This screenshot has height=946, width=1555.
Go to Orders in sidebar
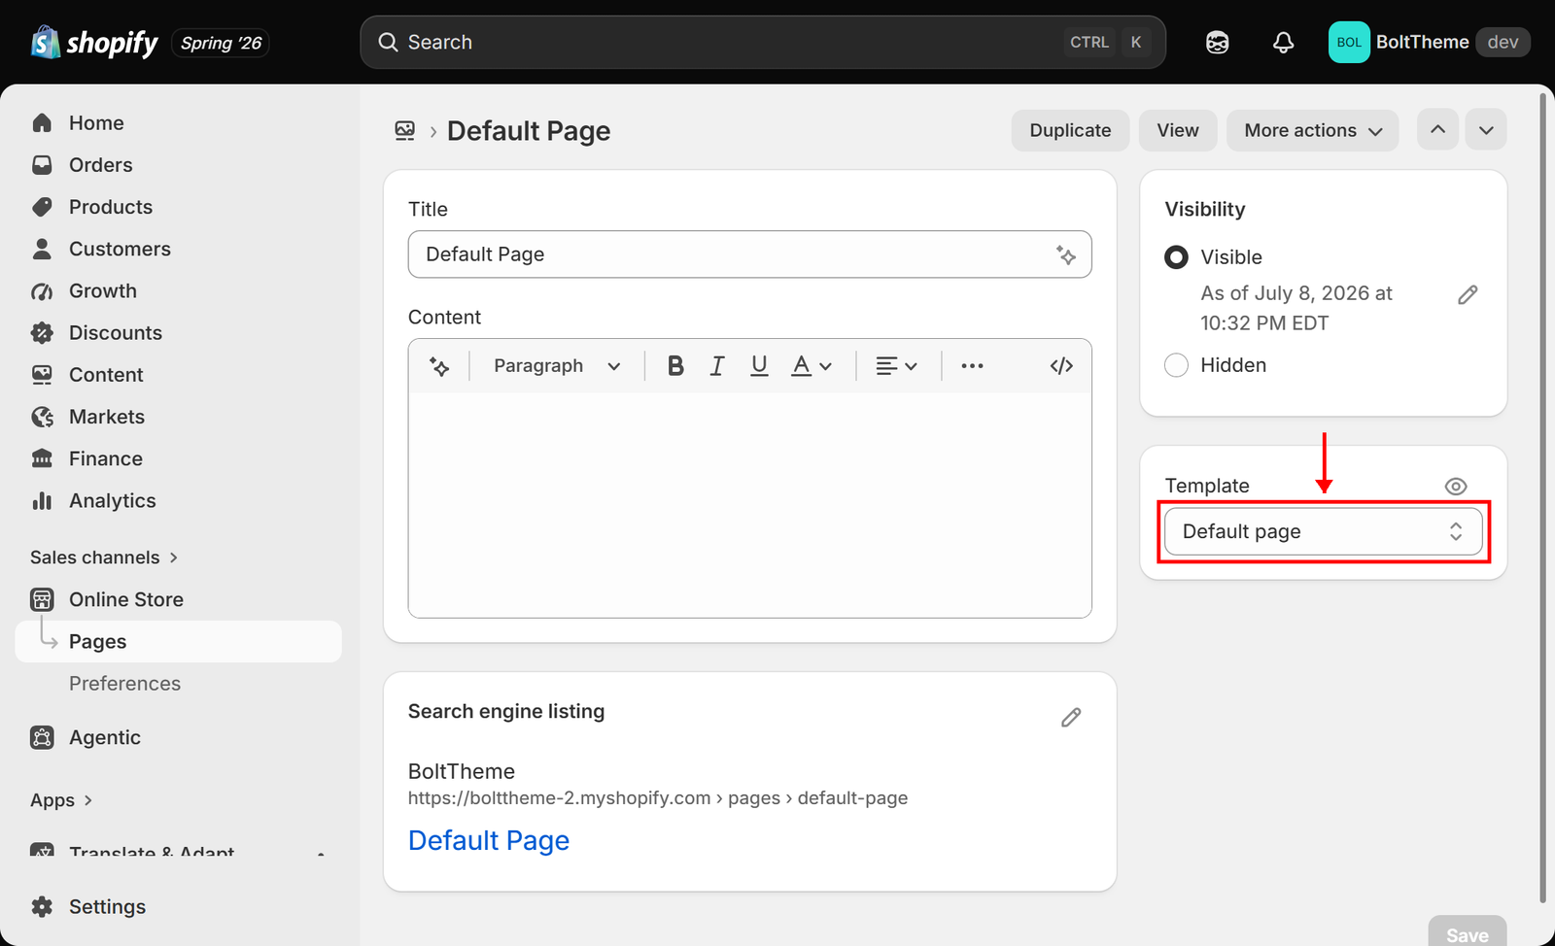pos(101,165)
